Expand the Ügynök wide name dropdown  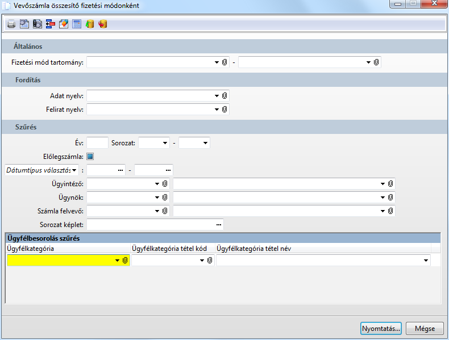383,198
